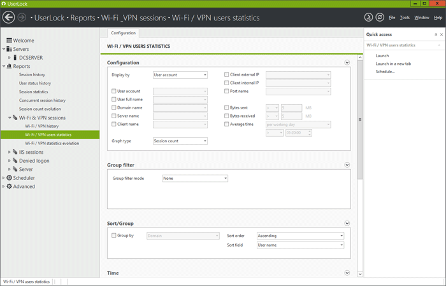The height and width of the screenshot is (286, 446).
Task: Open the Tools menu
Action: (x=405, y=18)
